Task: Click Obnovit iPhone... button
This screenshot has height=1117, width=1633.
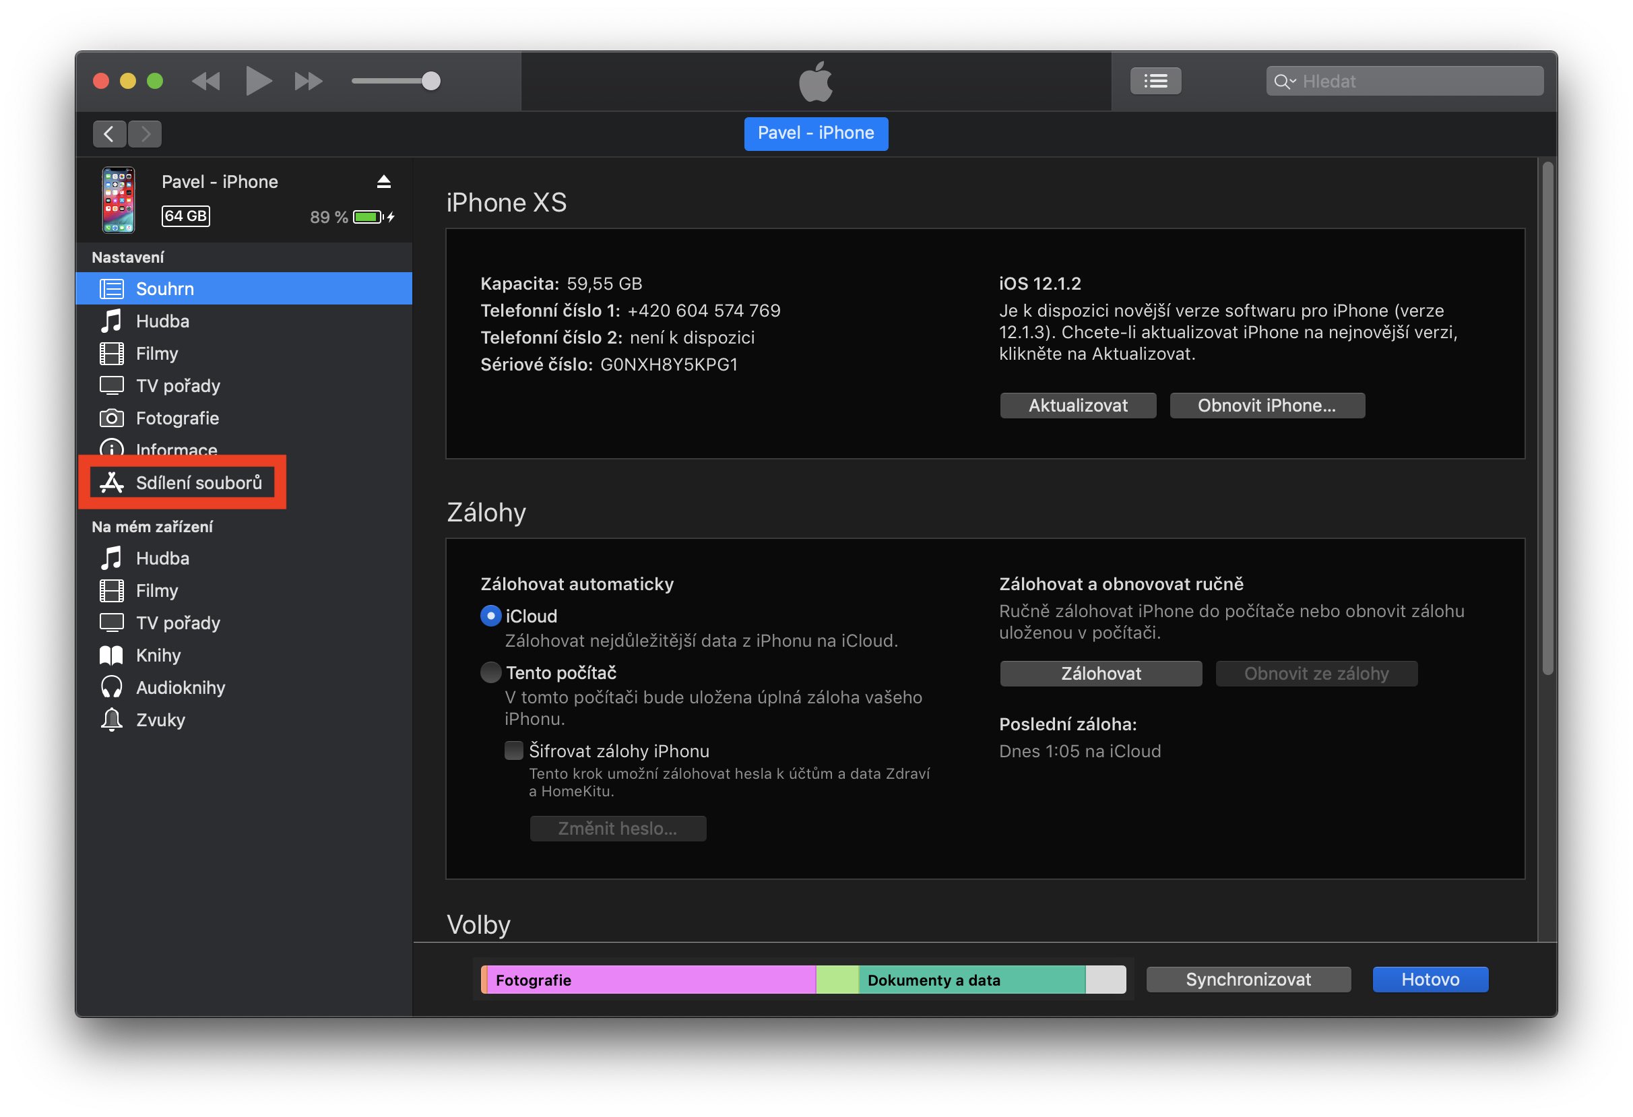Action: 1267,406
